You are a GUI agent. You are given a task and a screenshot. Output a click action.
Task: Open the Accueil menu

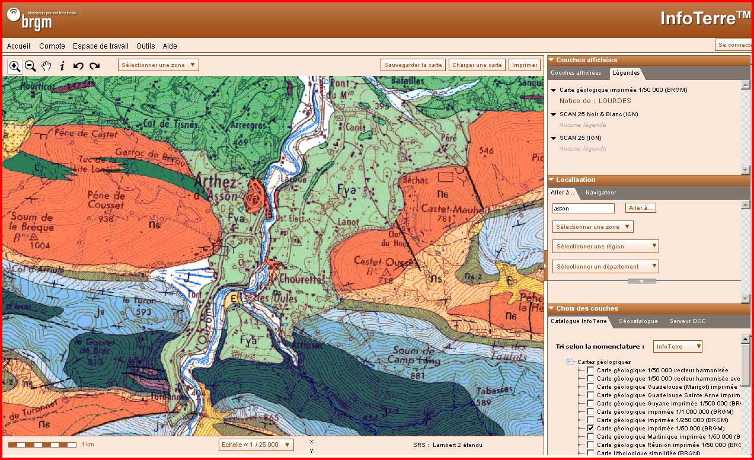point(18,46)
